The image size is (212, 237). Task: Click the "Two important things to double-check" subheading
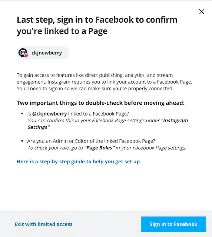pos(101,103)
